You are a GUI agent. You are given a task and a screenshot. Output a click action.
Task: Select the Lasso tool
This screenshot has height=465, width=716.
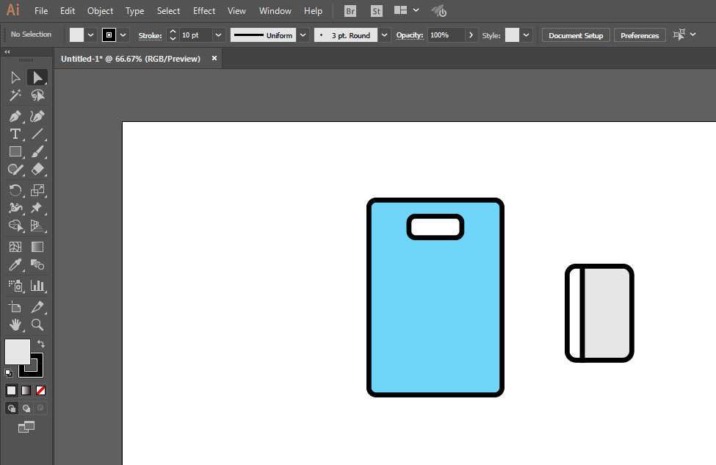coord(37,95)
